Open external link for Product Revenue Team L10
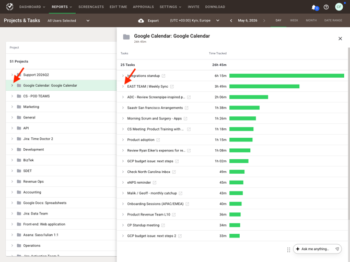 174,215
